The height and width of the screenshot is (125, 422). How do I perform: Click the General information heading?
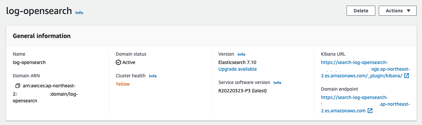[x=42, y=36]
